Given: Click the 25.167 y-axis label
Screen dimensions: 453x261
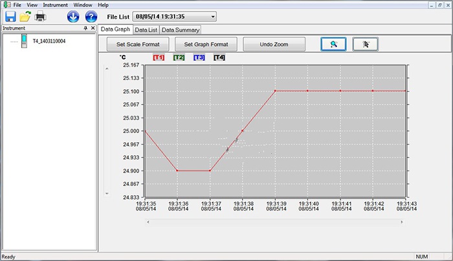Looking at the screenshot, I should pos(131,65).
